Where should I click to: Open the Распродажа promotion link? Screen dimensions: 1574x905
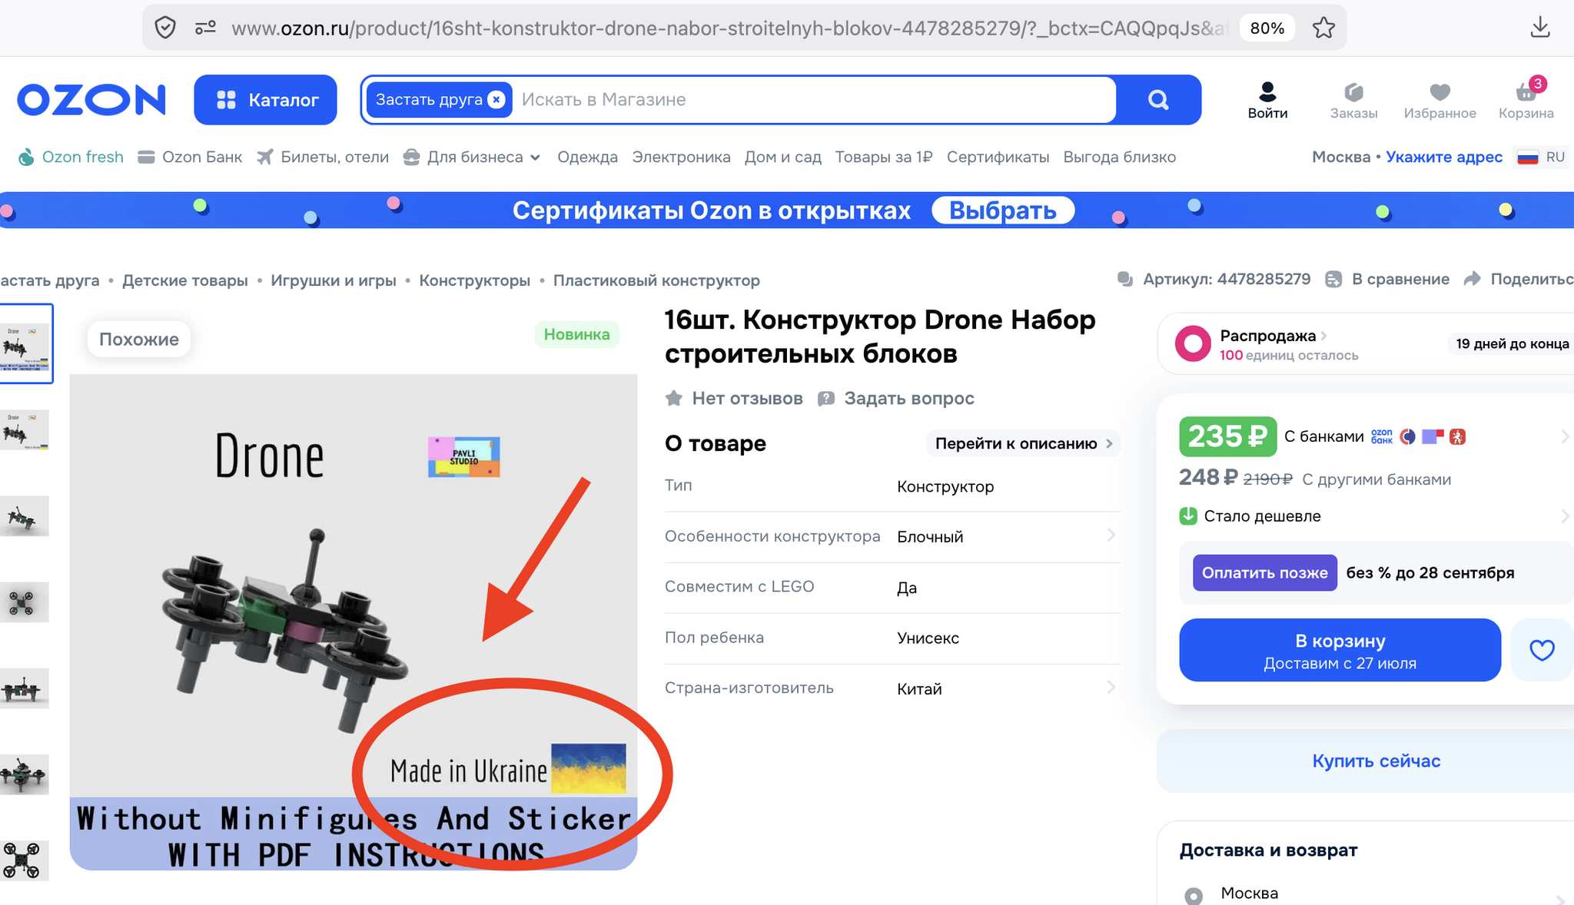[1273, 336]
